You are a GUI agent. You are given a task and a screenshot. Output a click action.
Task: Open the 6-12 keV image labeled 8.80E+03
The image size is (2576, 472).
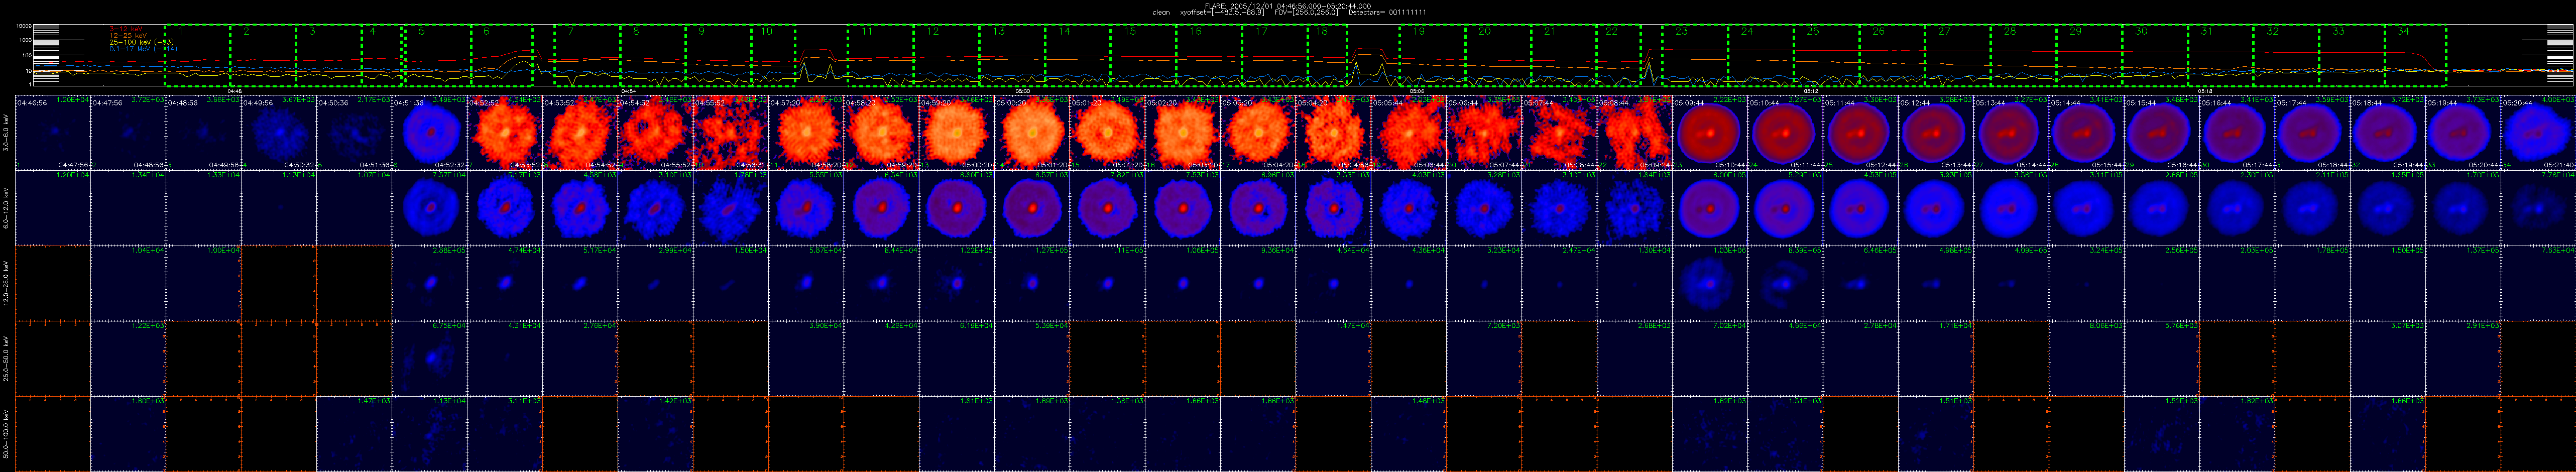click(x=957, y=207)
